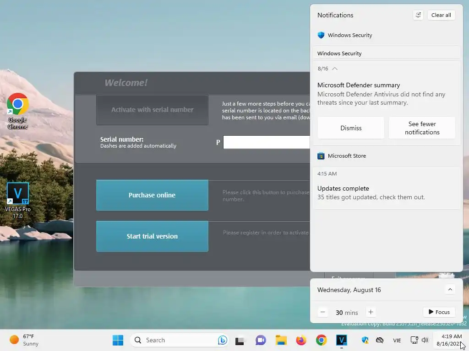Open the weather widget showing 67°F

pyautogui.click(x=24, y=340)
